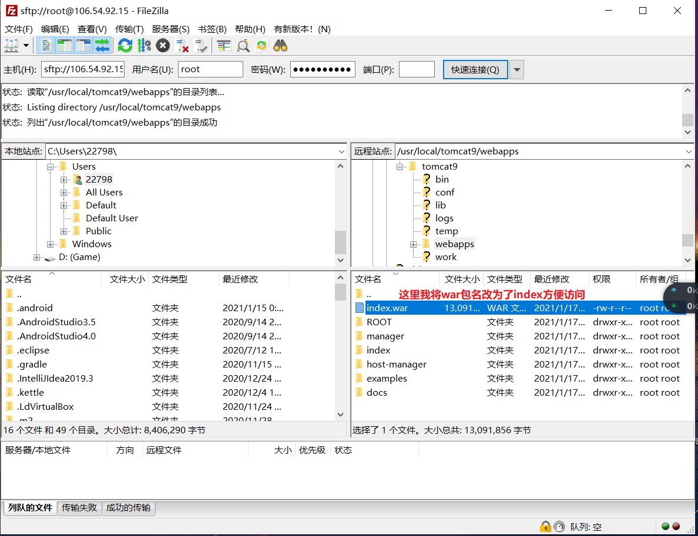698x536 pixels.
Task: Open quickconnect history dropdown arrow
Action: pos(516,70)
